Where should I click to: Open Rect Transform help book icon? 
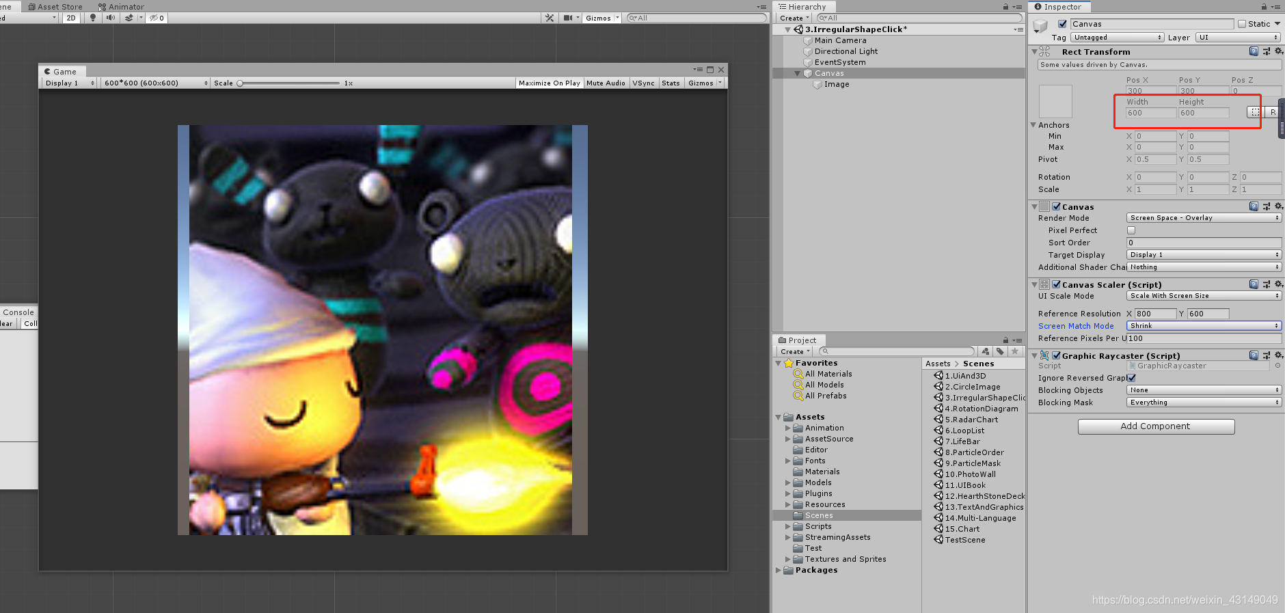[x=1254, y=51]
